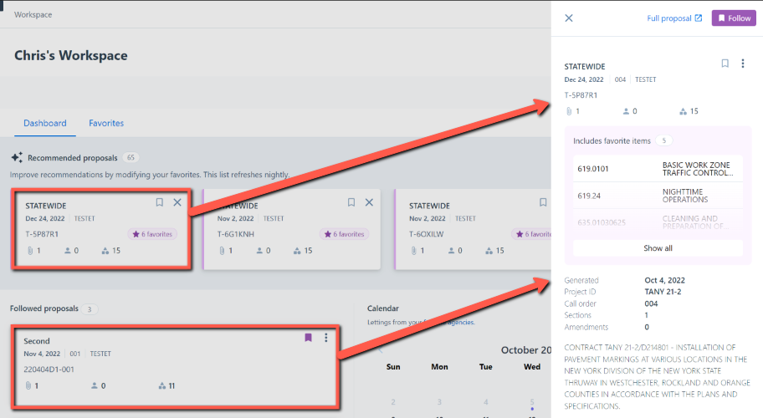Image resolution: width=763 pixels, height=418 pixels.
Task: Dismiss the T-6G1KNH recommended proposal
Action: point(369,202)
